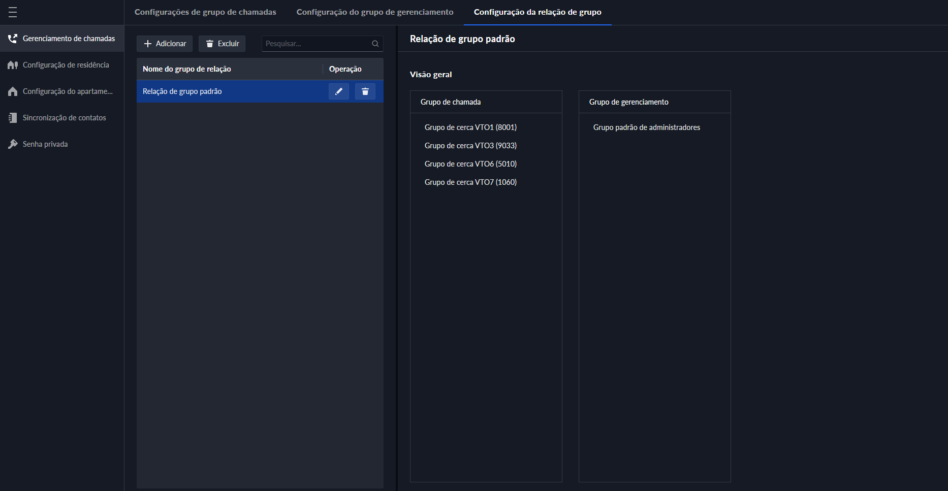This screenshot has height=491, width=948.
Task: Click the edit pencil icon for Relação de grupo padrão
Action: (338, 91)
